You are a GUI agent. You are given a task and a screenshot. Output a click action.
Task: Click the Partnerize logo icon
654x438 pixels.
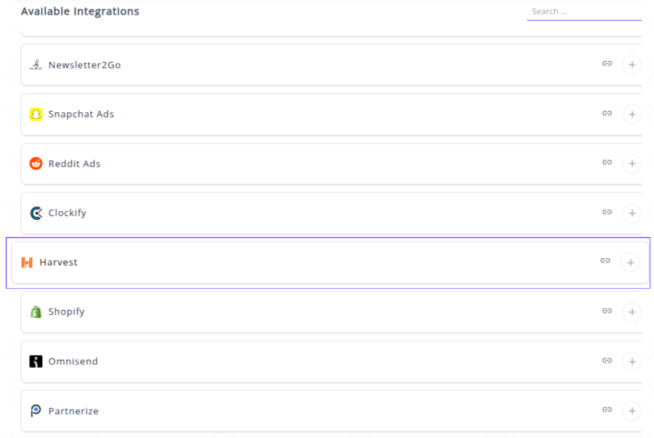pyautogui.click(x=36, y=411)
